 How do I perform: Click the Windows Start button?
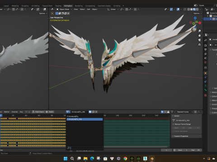[x=66, y=158]
